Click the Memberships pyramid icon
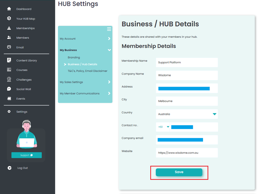 point(9,28)
